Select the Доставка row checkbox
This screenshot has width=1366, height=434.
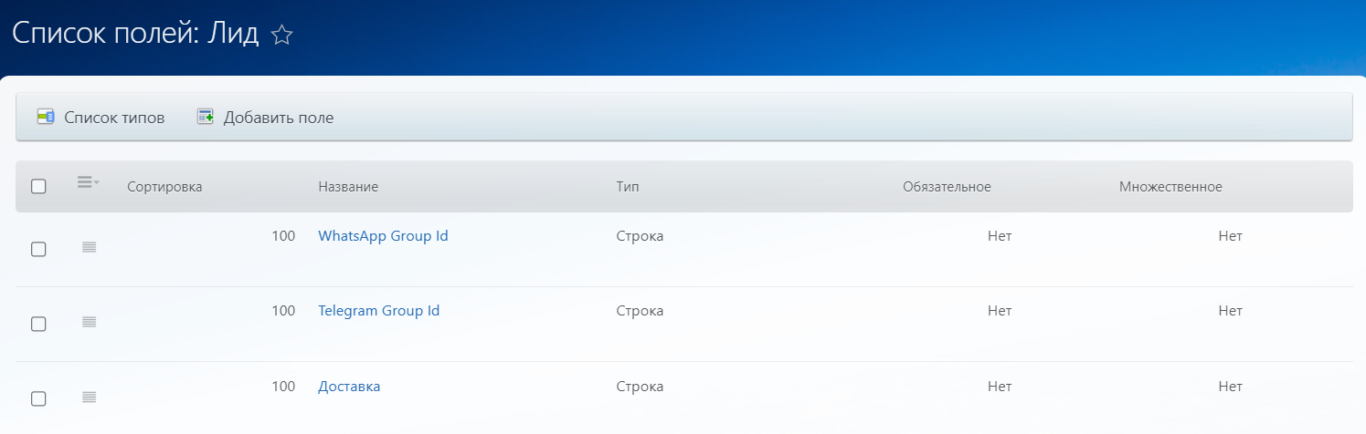pos(38,398)
